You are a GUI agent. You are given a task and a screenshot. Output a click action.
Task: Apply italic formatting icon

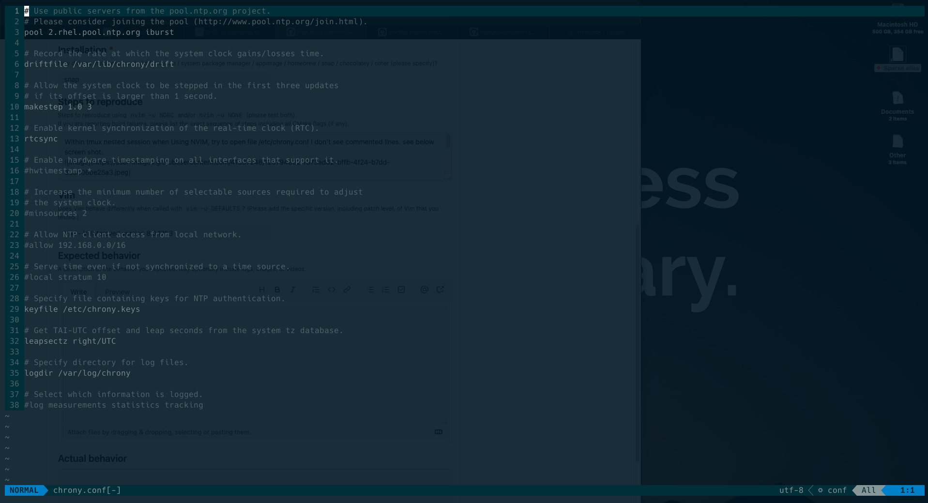(293, 289)
